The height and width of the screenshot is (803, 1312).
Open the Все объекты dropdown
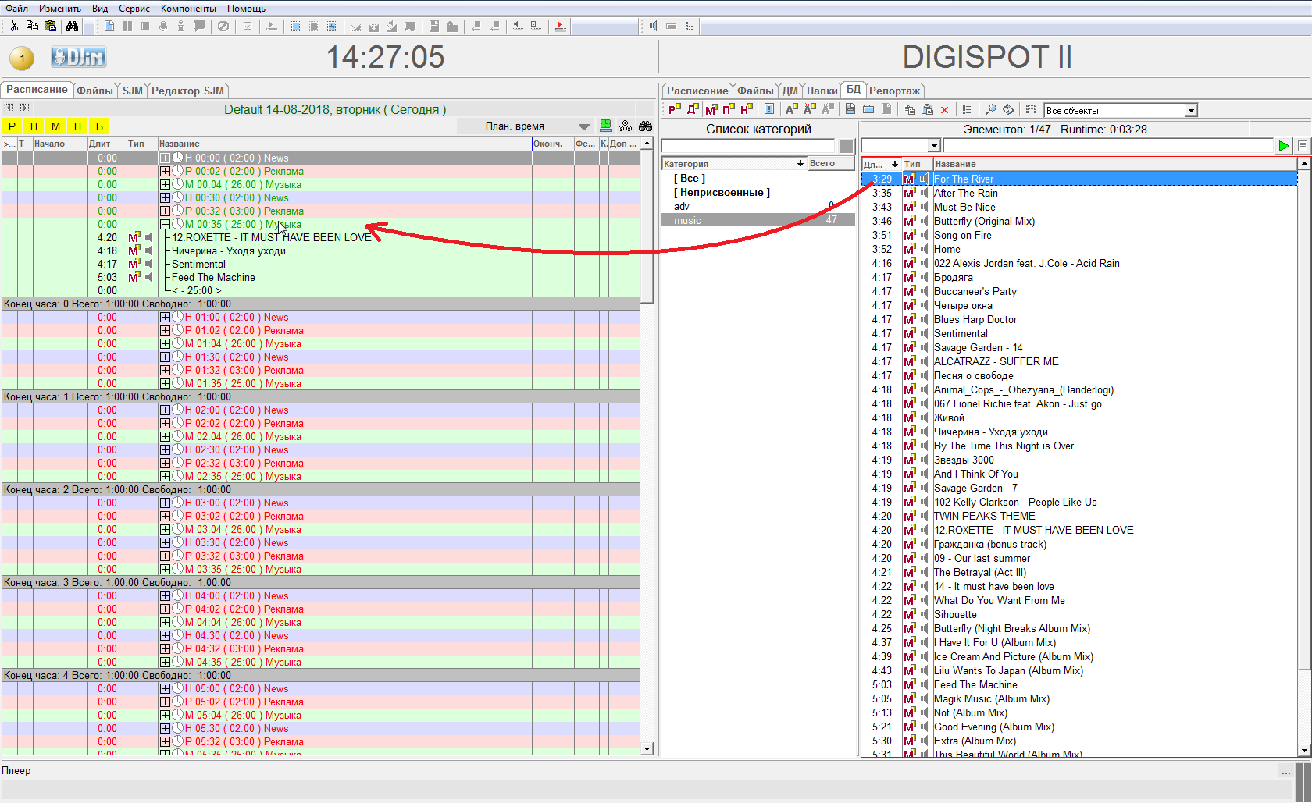coord(1191,111)
